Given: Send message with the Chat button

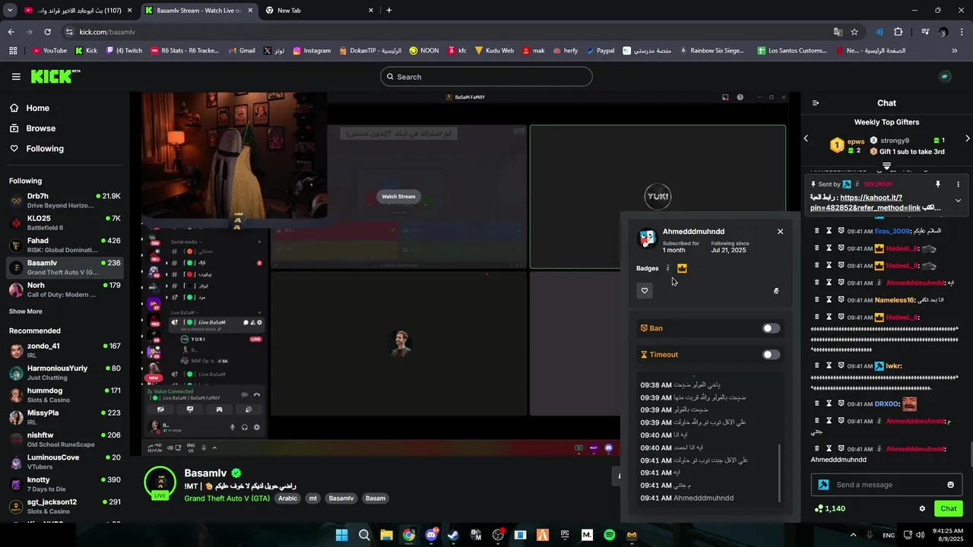Looking at the screenshot, I should [x=949, y=509].
